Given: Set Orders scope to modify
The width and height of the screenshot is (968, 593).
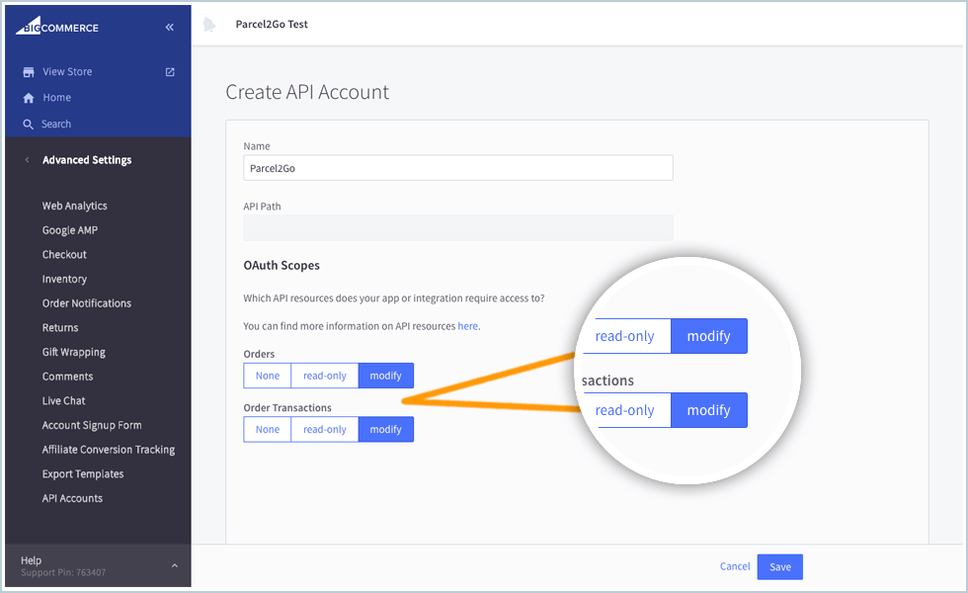Looking at the screenshot, I should coord(385,375).
